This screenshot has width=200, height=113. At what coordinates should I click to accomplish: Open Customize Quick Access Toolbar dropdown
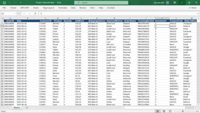[21, 3]
